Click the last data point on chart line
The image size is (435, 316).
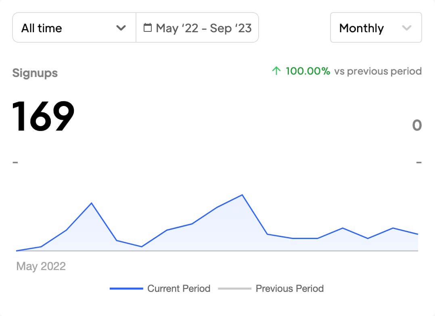tap(418, 234)
